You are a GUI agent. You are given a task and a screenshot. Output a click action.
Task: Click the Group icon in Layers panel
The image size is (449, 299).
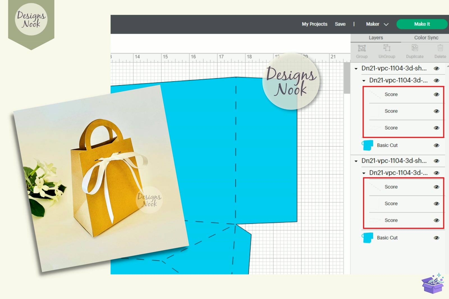coord(362,48)
